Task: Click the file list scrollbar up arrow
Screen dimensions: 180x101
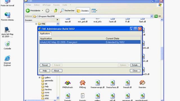Action: [x=162, y=20]
